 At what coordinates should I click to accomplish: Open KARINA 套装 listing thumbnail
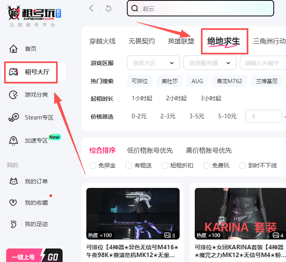241,214
